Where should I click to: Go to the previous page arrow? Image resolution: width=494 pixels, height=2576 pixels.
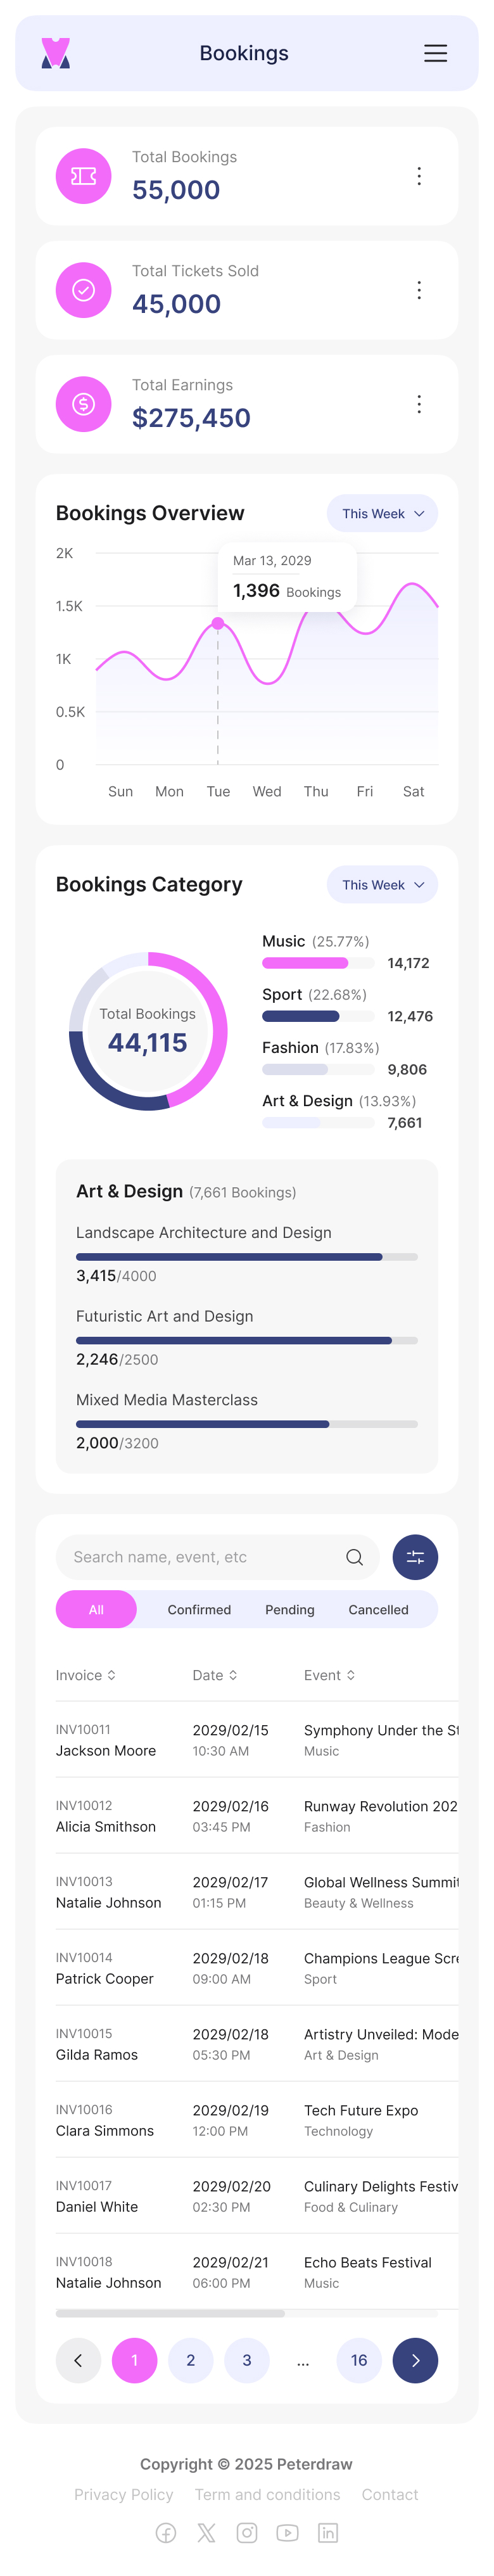(x=78, y=2360)
